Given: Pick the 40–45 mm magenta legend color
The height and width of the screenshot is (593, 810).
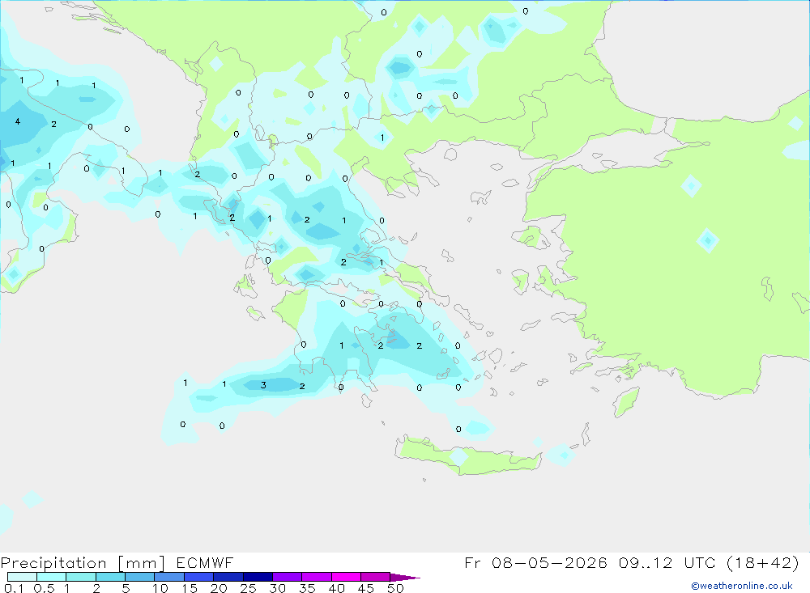Looking at the screenshot, I should 346,577.
